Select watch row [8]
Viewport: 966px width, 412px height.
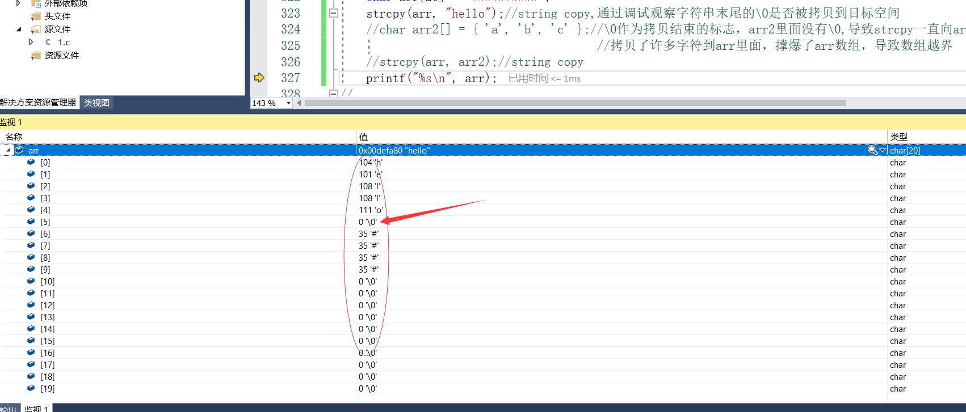[483, 257]
